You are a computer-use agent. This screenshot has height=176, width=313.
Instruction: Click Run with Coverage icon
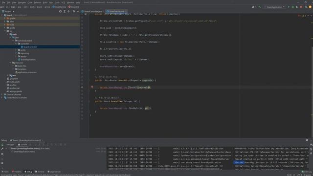point(297,7)
